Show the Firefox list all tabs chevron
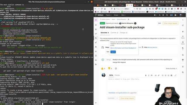The image size is (187, 105). point(185,5)
